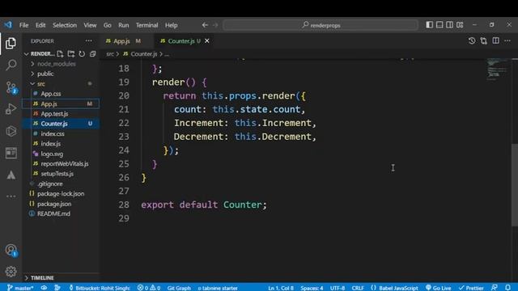518x291 pixels.
Task: Click Prettier in the status bar
Action: click(471, 288)
